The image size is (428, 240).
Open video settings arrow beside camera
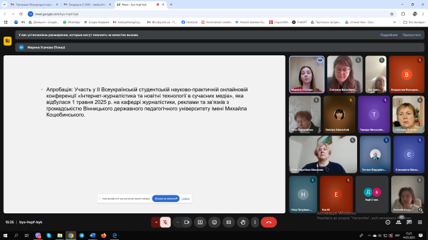(x=177, y=222)
